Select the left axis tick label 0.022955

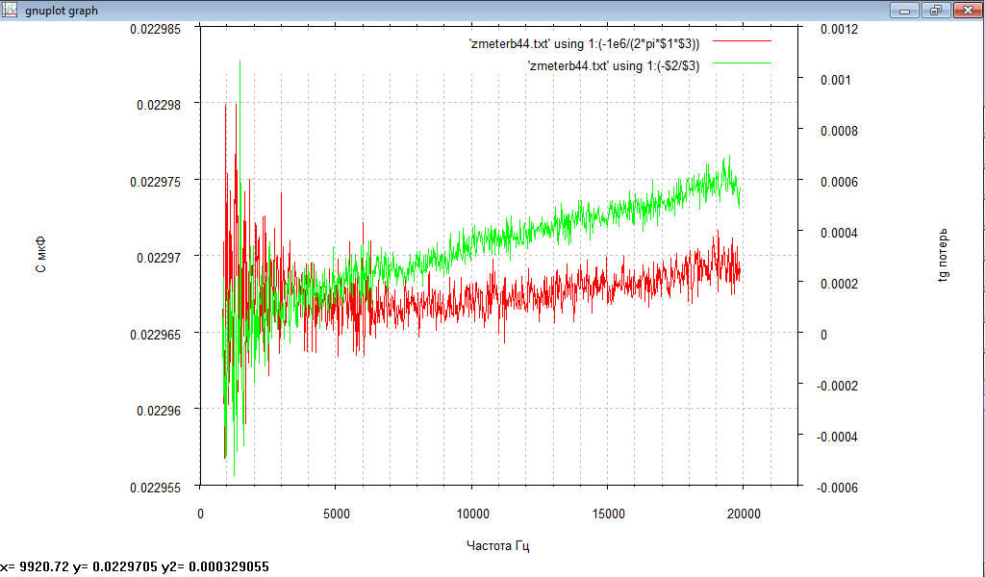click(155, 488)
